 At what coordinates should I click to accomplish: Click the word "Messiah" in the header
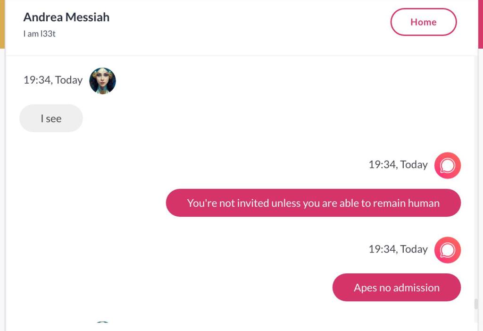pos(87,17)
